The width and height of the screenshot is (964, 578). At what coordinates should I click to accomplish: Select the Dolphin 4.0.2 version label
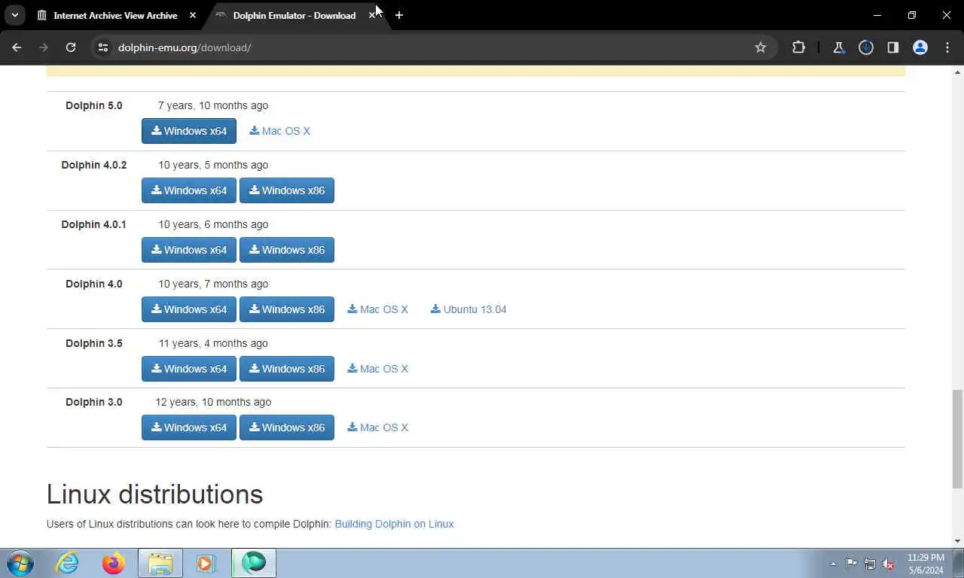[x=94, y=165]
